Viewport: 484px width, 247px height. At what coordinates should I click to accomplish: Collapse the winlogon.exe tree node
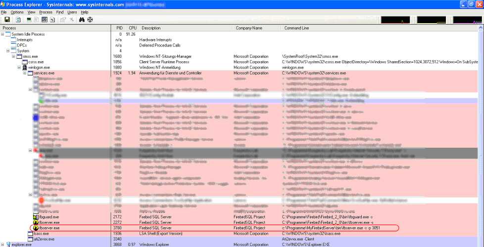tap(19, 68)
